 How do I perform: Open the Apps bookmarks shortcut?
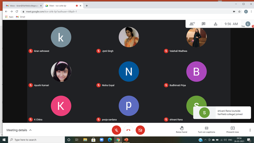click(9, 17)
